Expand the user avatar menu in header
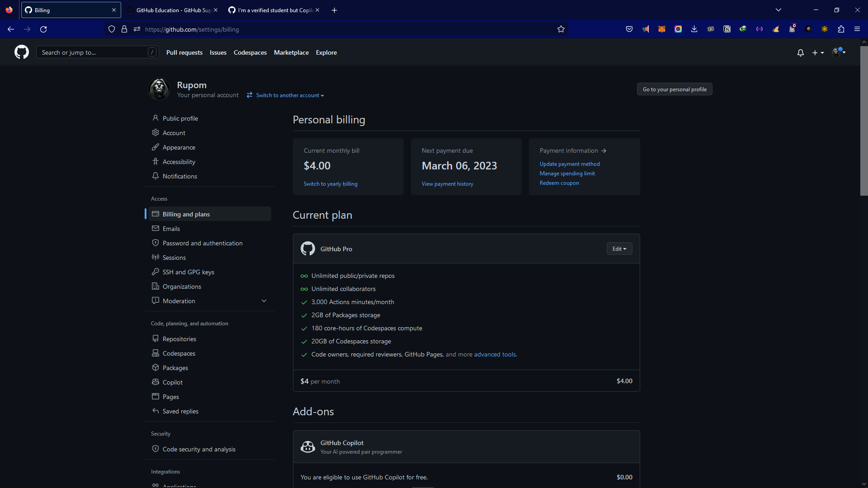This screenshot has height=488, width=868. click(x=839, y=52)
